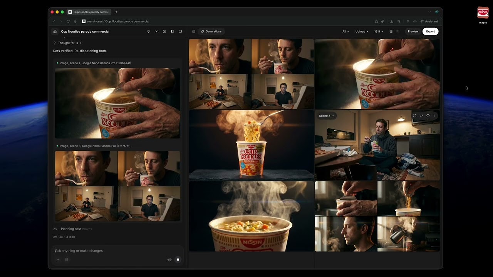Viewport: 493px width, 277px height.
Task: Open scene 1 image in chat
Action: click(117, 103)
